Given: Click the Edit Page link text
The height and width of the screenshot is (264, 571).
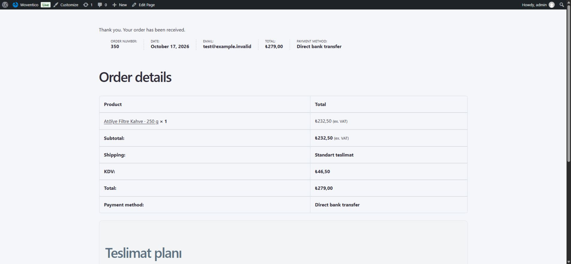Looking at the screenshot, I should point(147,5).
